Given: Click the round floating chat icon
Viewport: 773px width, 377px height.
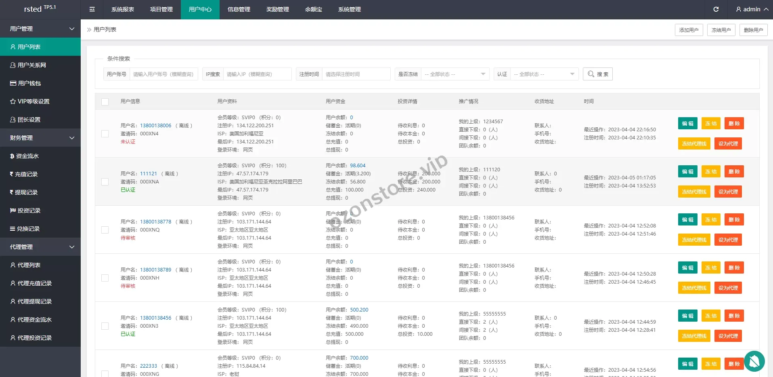Looking at the screenshot, I should point(754,361).
